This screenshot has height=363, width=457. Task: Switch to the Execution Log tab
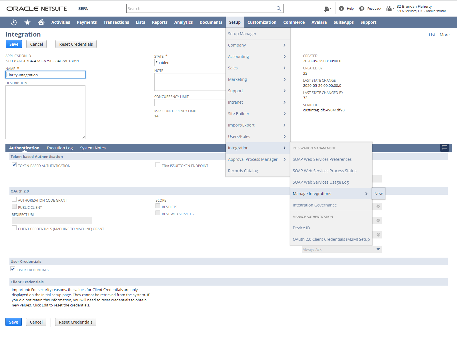pos(60,148)
